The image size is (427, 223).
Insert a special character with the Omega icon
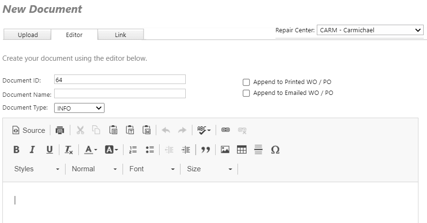point(275,150)
